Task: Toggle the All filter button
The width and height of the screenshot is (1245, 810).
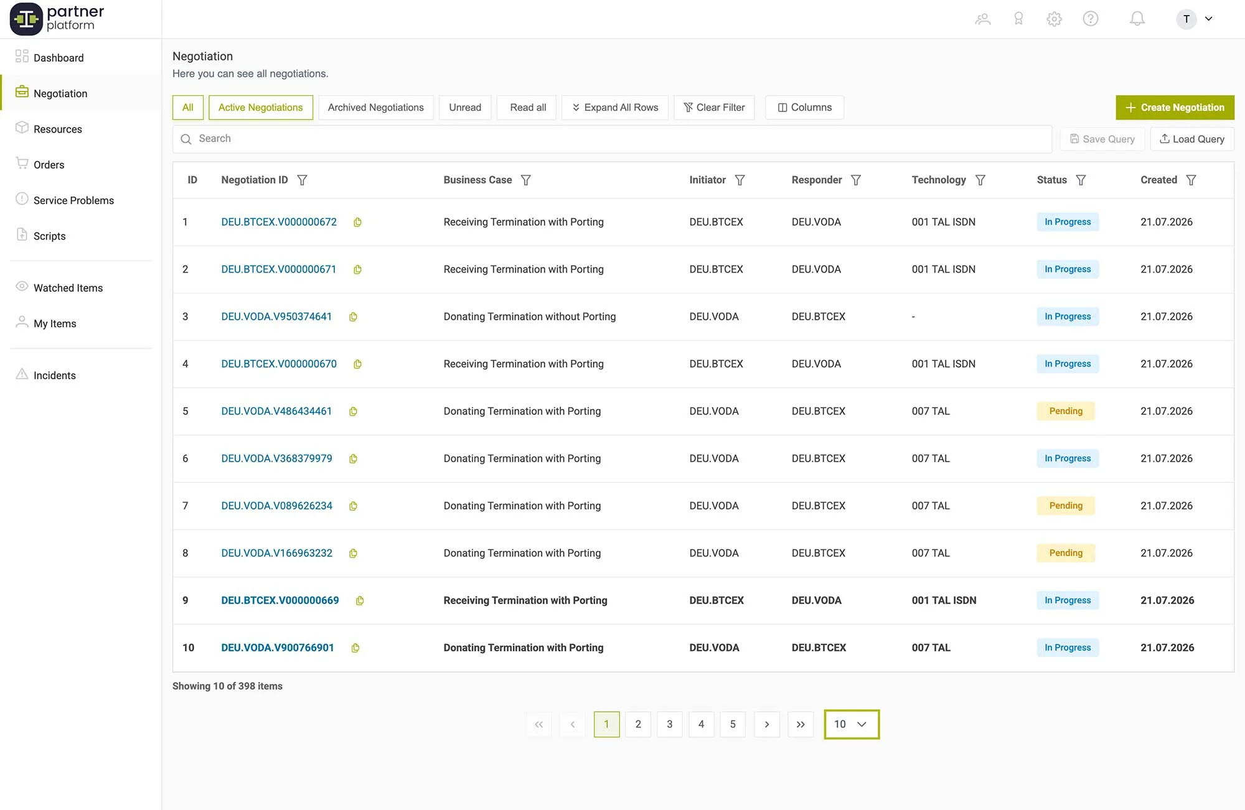Action: click(188, 108)
